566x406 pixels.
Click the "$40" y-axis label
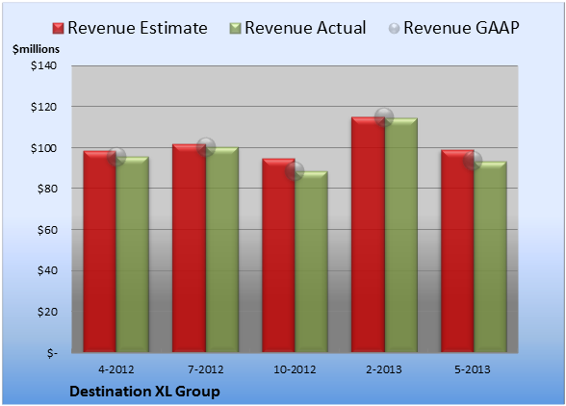click(47, 270)
